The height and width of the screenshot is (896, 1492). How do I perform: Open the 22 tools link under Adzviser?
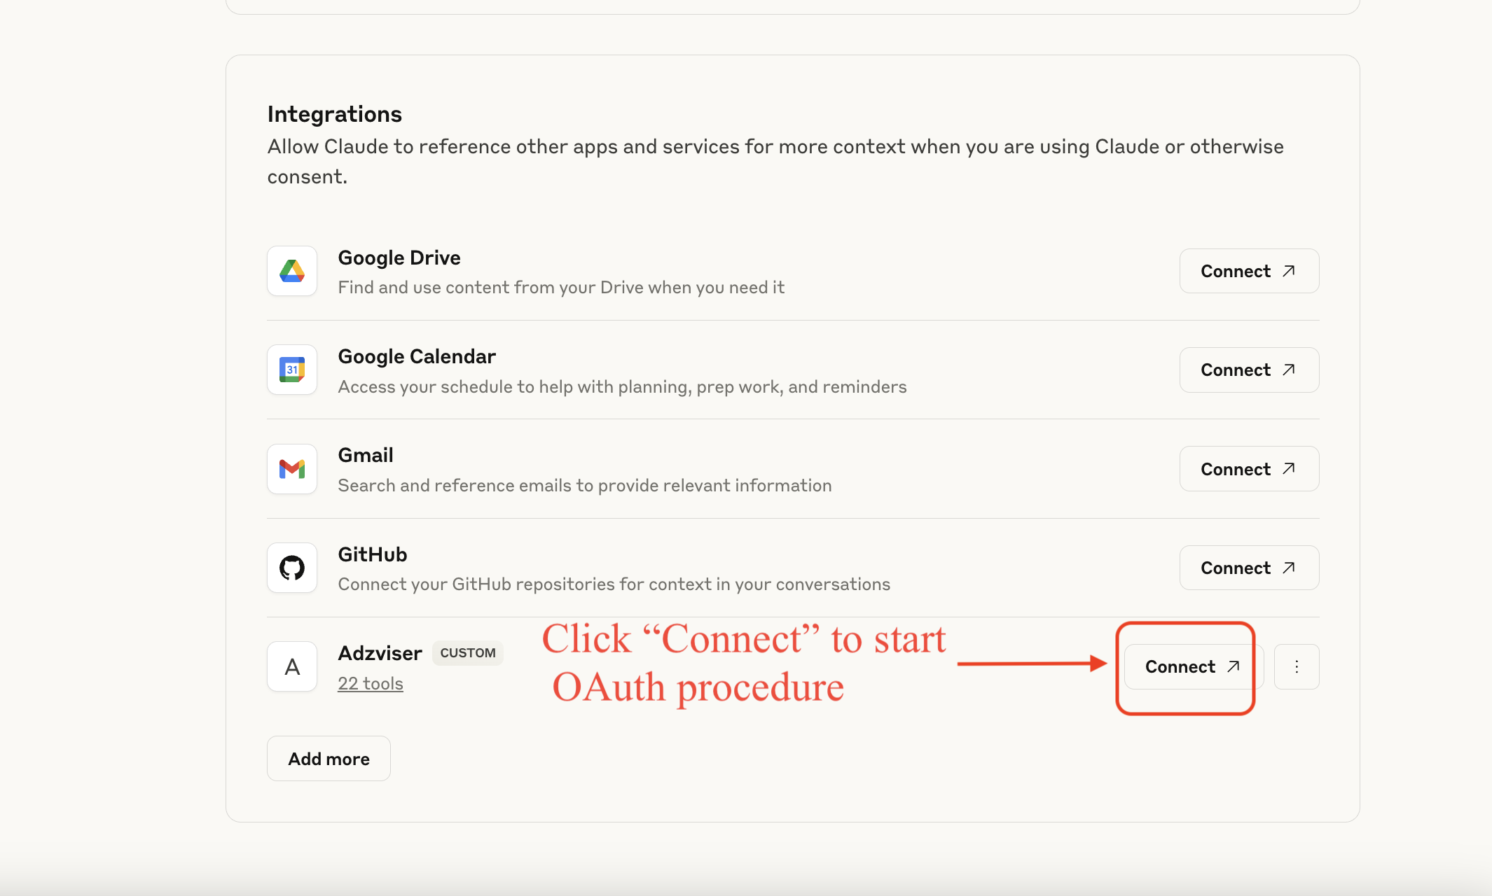(x=371, y=682)
